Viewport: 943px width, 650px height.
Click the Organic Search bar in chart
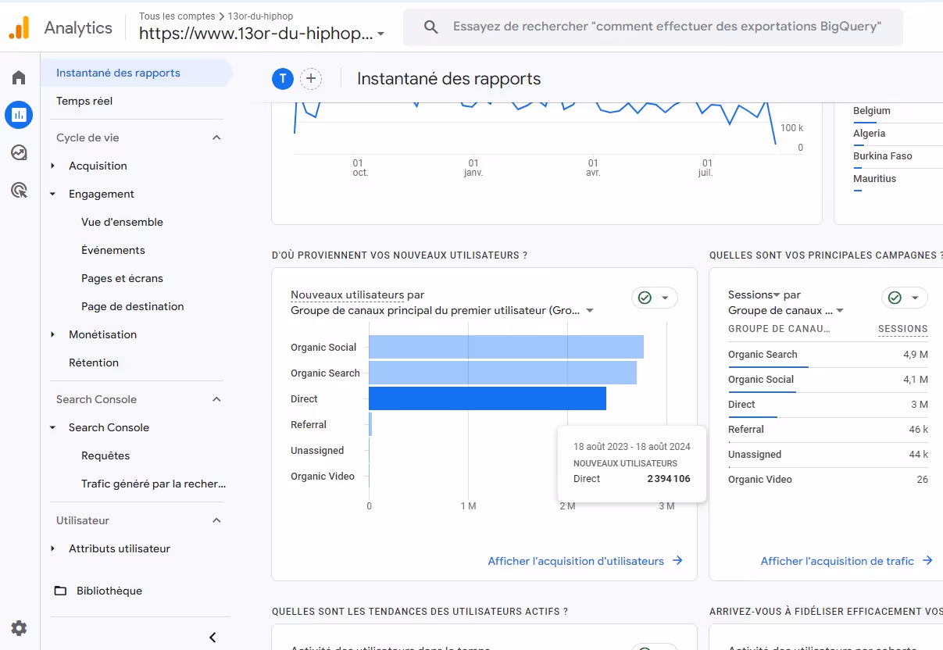(x=502, y=373)
